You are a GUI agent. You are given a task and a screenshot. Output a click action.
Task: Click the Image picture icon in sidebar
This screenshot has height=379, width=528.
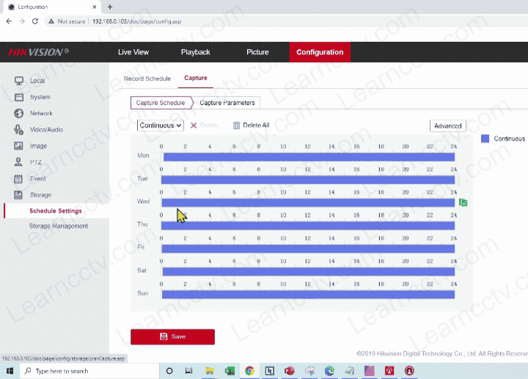pos(19,146)
